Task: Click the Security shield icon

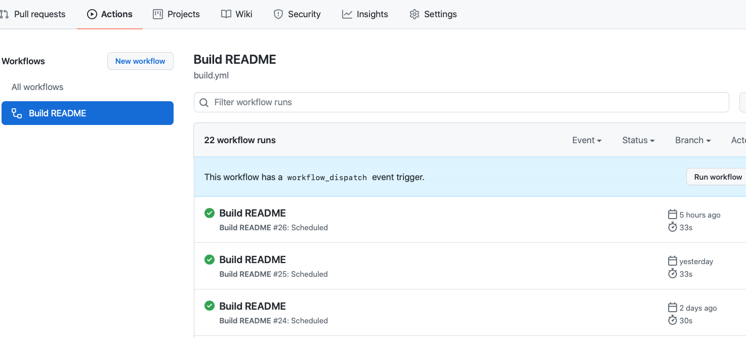Action: pyautogui.click(x=278, y=14)
